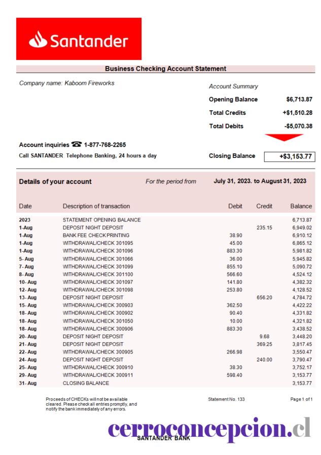Viewport: 321px width, 455px height.
Task: Select the Business Checking Account Statement title
Action: click(165, 69)
